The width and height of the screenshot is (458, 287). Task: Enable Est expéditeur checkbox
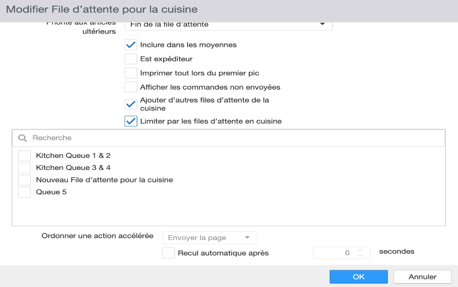[131, 59]
